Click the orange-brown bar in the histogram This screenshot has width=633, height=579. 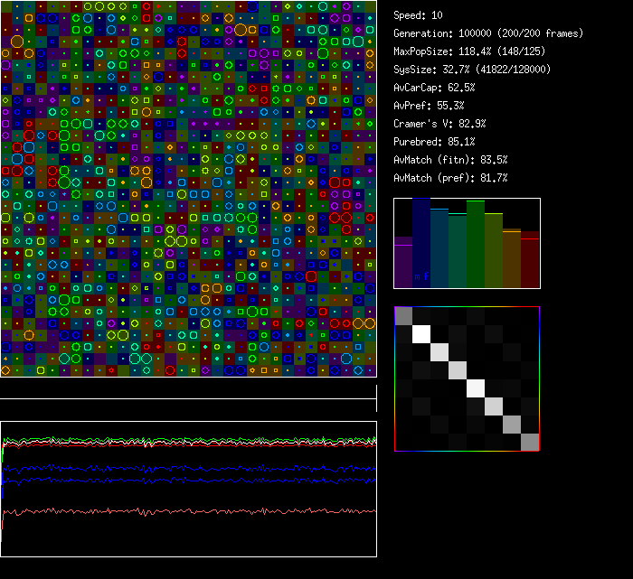[512, 258]
